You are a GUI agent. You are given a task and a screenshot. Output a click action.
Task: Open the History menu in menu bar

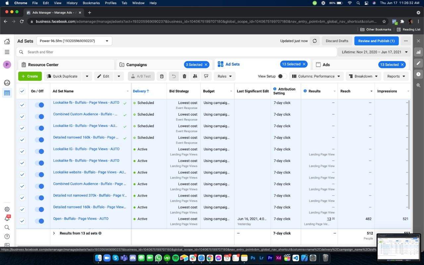tap(72, 3)
